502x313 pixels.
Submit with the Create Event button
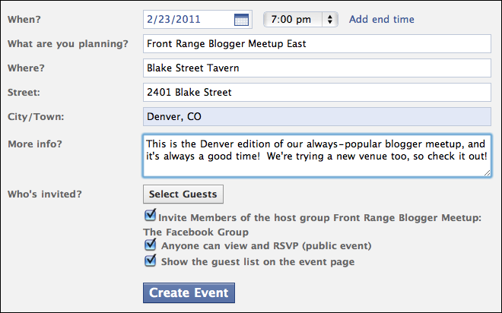coord(189,292)
